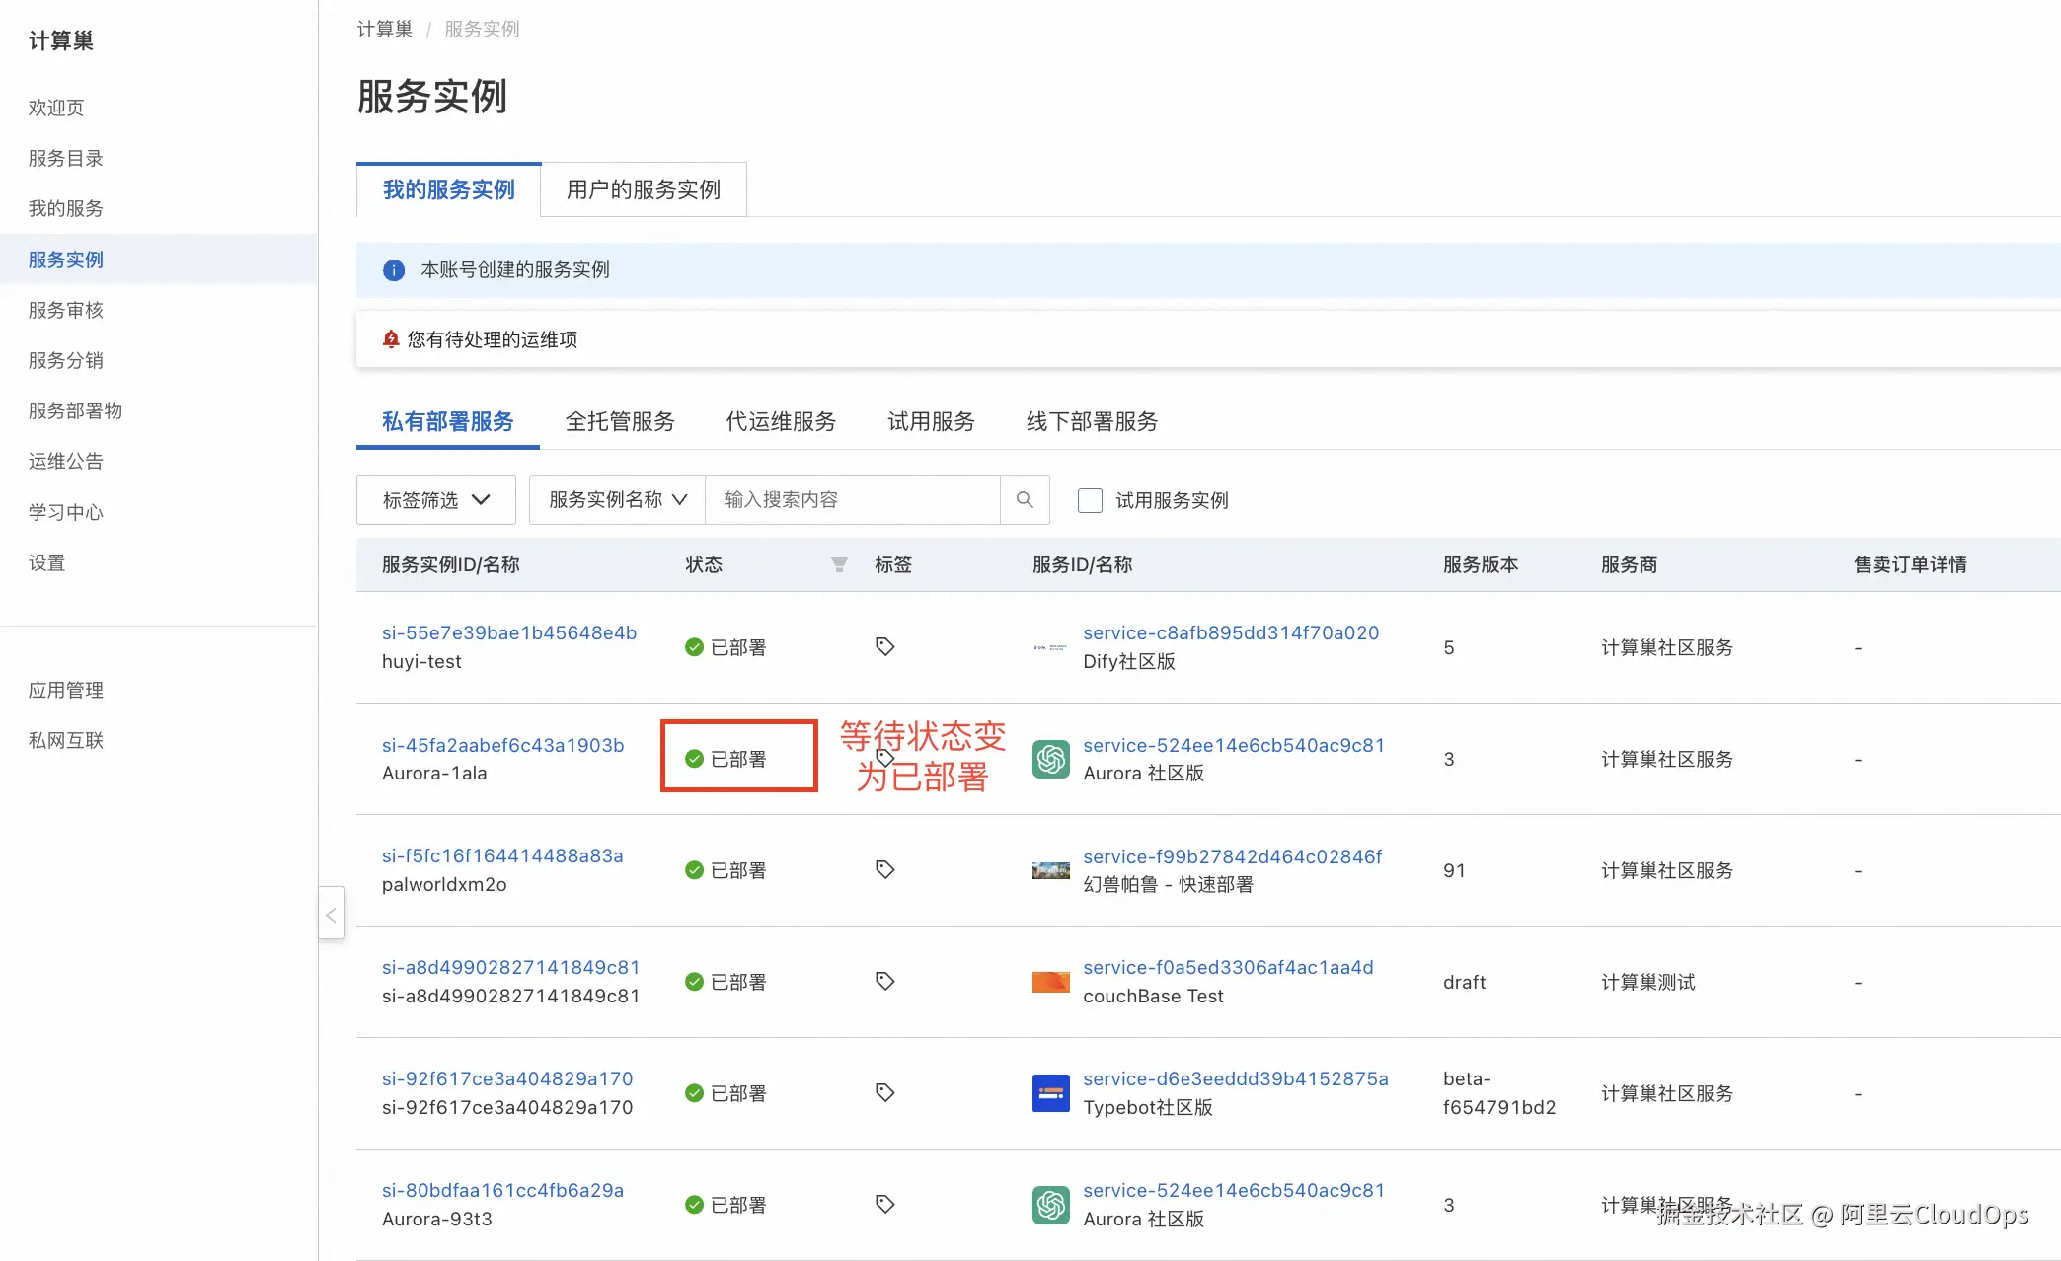This screenshot has width=2061, height=1261.
Task: Collapse the sidebar with the arrow handle
Action: [332, 915]
